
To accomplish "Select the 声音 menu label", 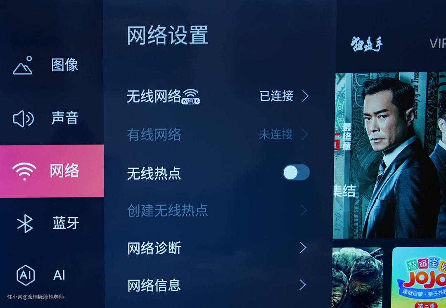I will [64, 118].
